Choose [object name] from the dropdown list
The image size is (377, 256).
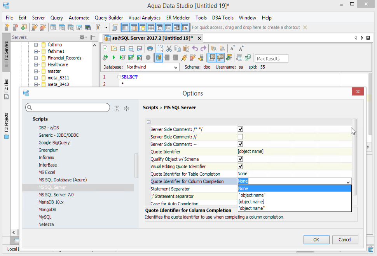[x=251, y=202]
